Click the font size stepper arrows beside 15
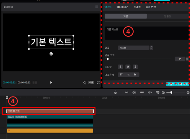This screenshot has width=190, height=139. 187,59
